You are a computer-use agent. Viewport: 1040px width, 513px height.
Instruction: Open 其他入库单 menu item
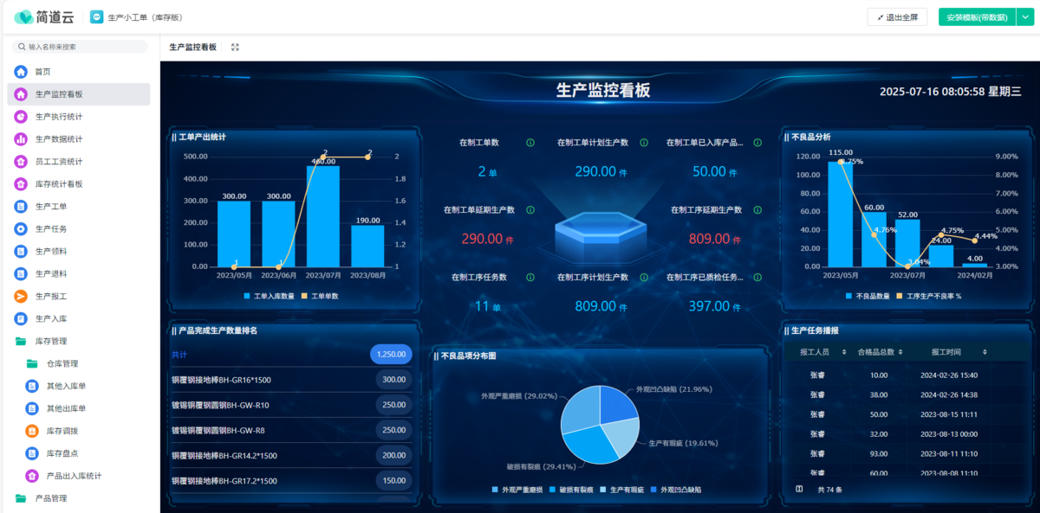66,386
